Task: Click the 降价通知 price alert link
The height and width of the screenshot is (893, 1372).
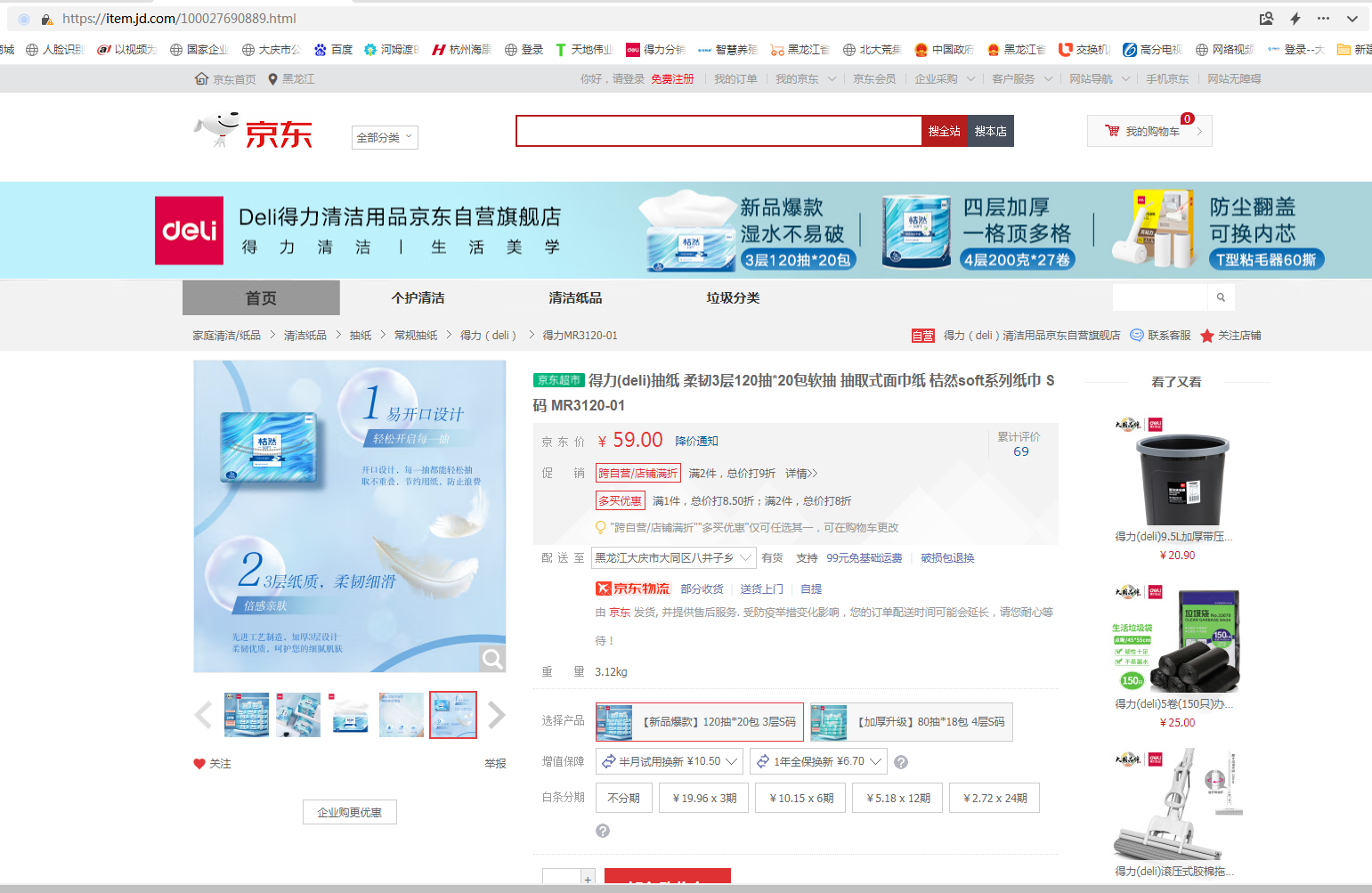Action: [x=696, y=442]
